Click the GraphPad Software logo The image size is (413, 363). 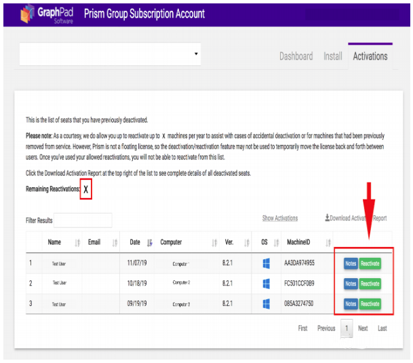(47, 14)
